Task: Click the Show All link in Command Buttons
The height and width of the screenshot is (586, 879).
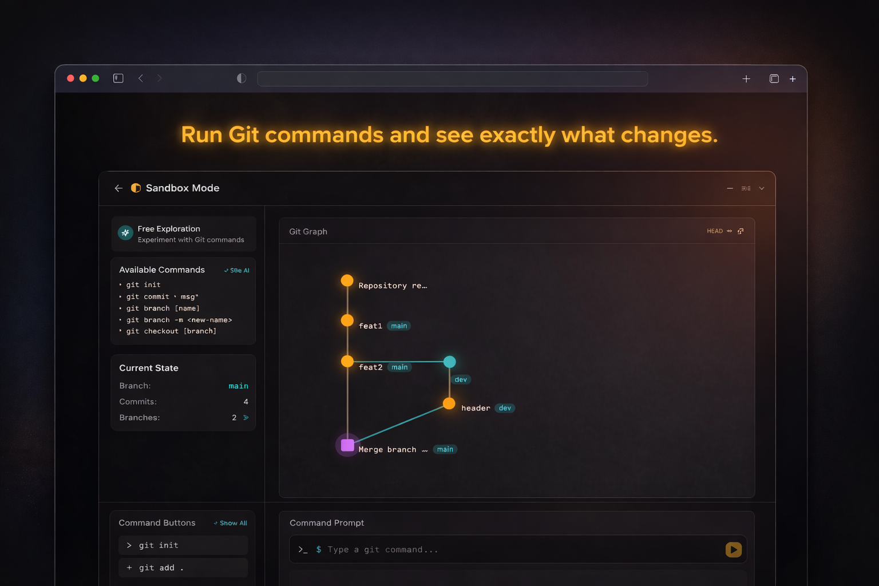Action: (x=231, y=523)
